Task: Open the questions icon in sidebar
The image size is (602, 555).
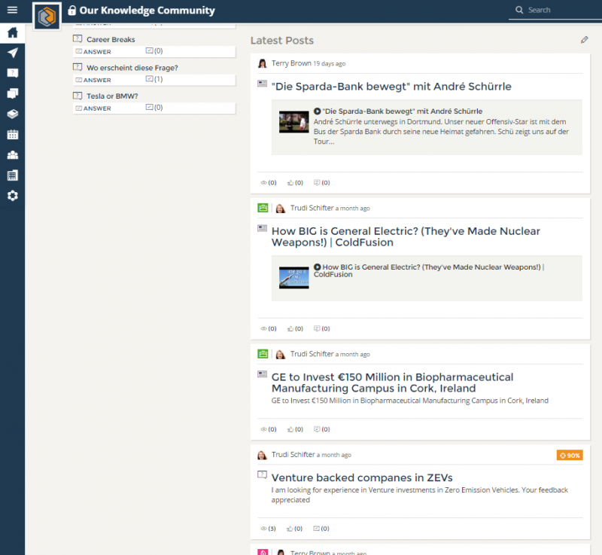Action: pos(12,73)
